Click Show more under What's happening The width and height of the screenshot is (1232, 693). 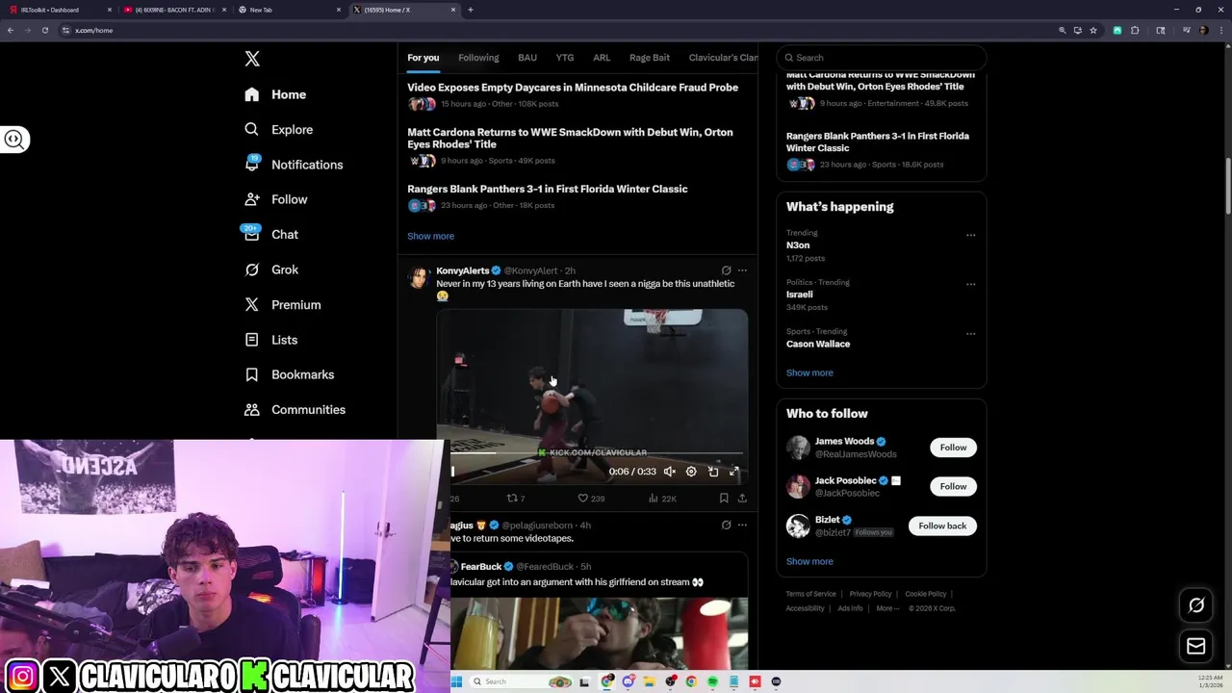809,372
